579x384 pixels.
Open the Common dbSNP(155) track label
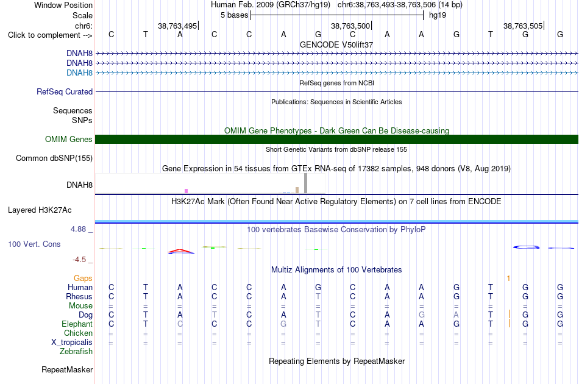pyautogui.click(x=54, y=158)
